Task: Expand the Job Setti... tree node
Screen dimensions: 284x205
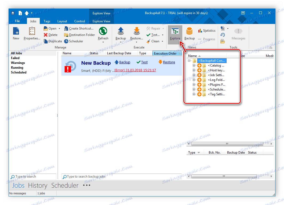Action: (194, 75)
